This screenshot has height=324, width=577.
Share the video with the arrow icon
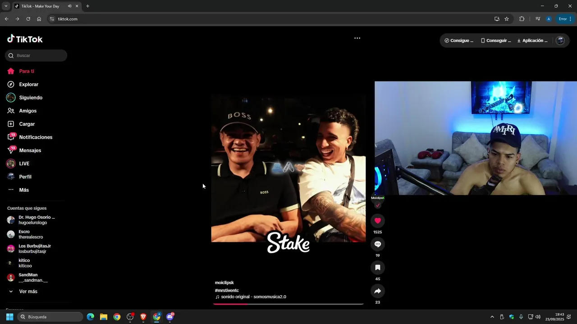pos(378,291)
